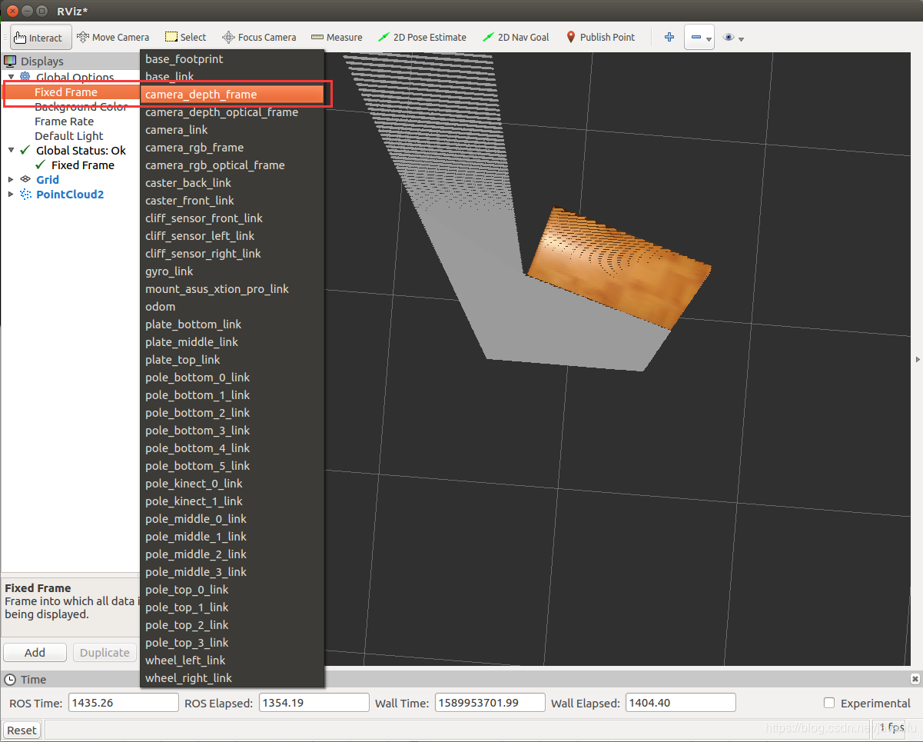Expand the right side panel arrow

pyautogui.click(x=918, y=359)
